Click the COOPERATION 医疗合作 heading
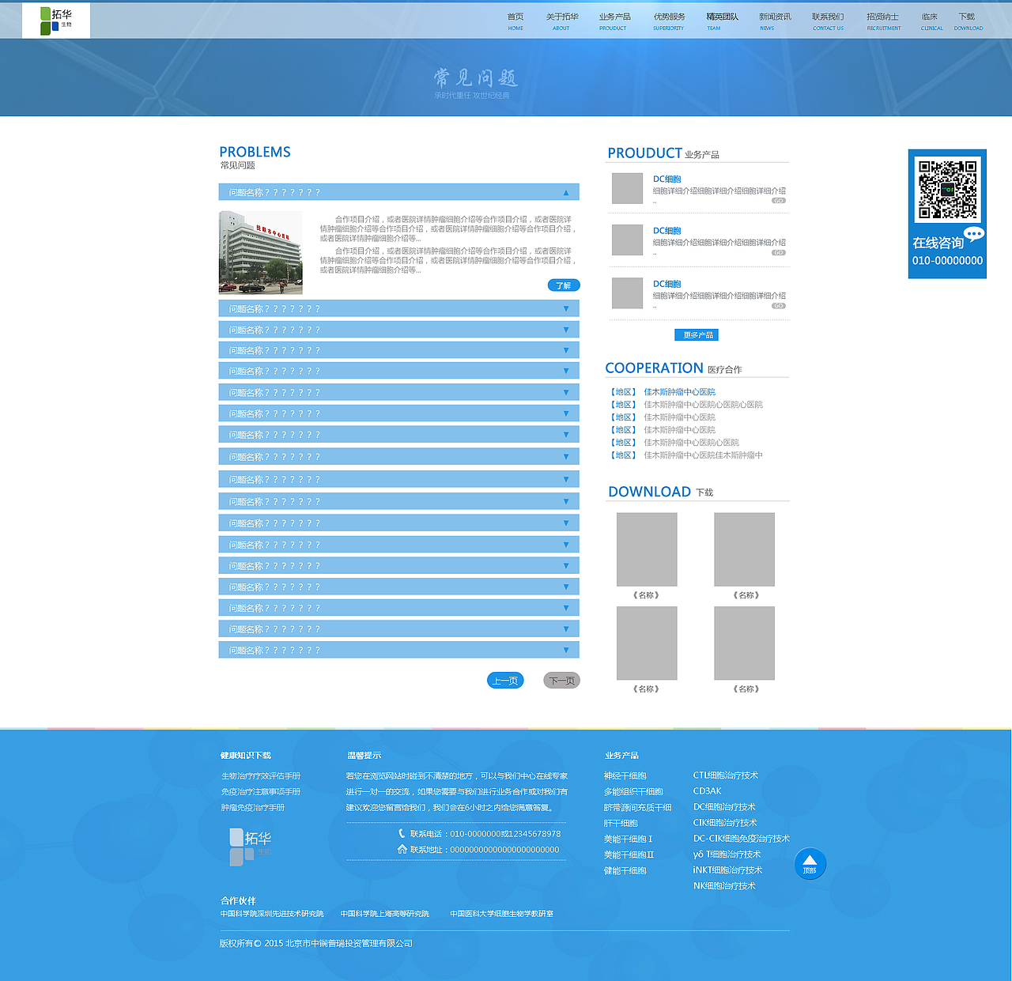 674,368
